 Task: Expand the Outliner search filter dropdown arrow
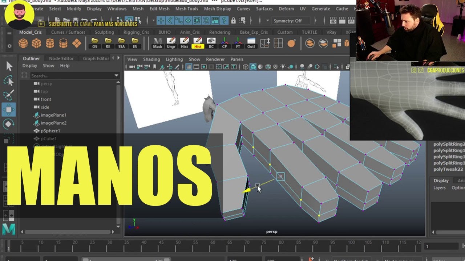[x=117, y=75]
